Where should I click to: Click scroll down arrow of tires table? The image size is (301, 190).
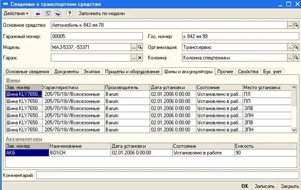click(294, 130)
